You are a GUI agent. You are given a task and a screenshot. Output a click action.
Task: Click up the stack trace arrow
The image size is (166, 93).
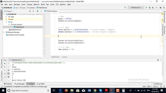point(9,64)
